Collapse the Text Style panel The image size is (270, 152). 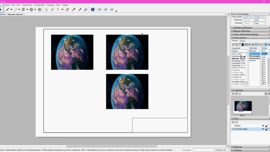pyautogui.click(x=250, y=38)
